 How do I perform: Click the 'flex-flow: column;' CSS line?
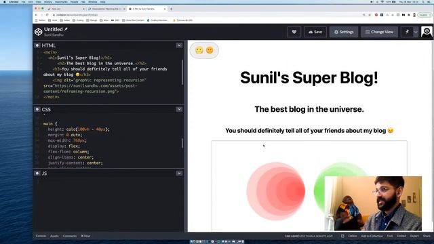tap(68, 152)
